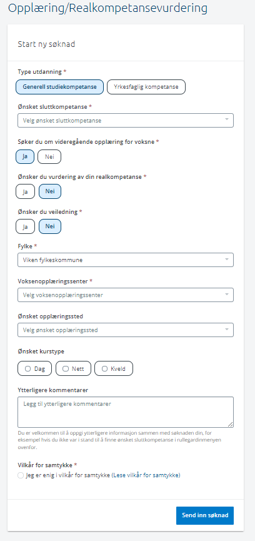
Task: Open the Ønsket opplæringssted dropdown
Action: point(126,330)
